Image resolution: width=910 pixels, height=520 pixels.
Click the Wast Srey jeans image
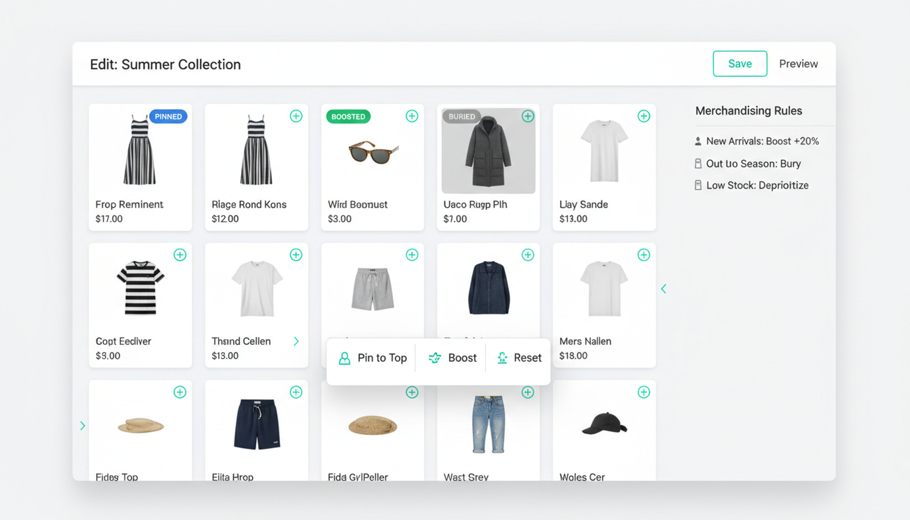pos(488,424)
